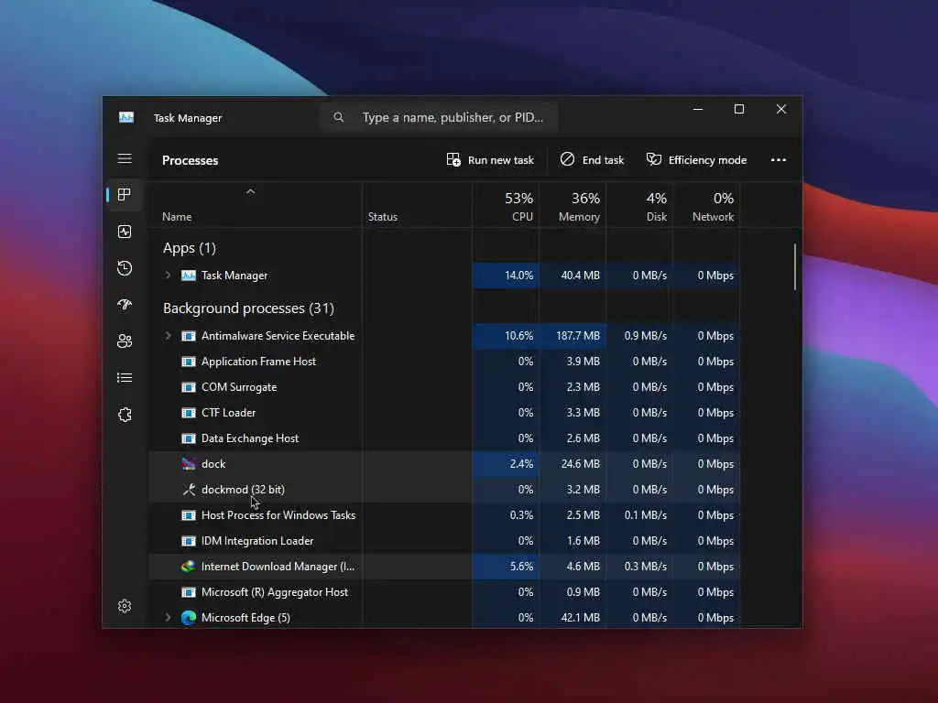Sort by Disk column header
Screen dimensions: 938x703
(x=640, y=206)
